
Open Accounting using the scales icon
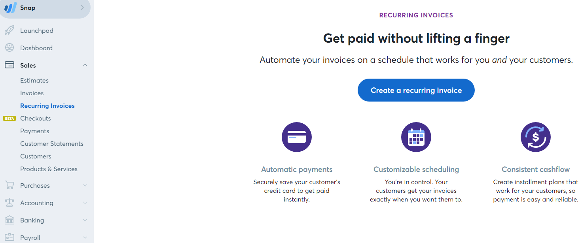tap(9, 202)
